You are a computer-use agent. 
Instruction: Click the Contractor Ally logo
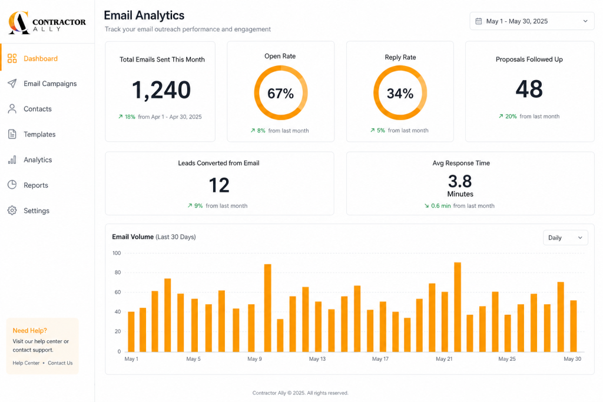coord(47,23)
